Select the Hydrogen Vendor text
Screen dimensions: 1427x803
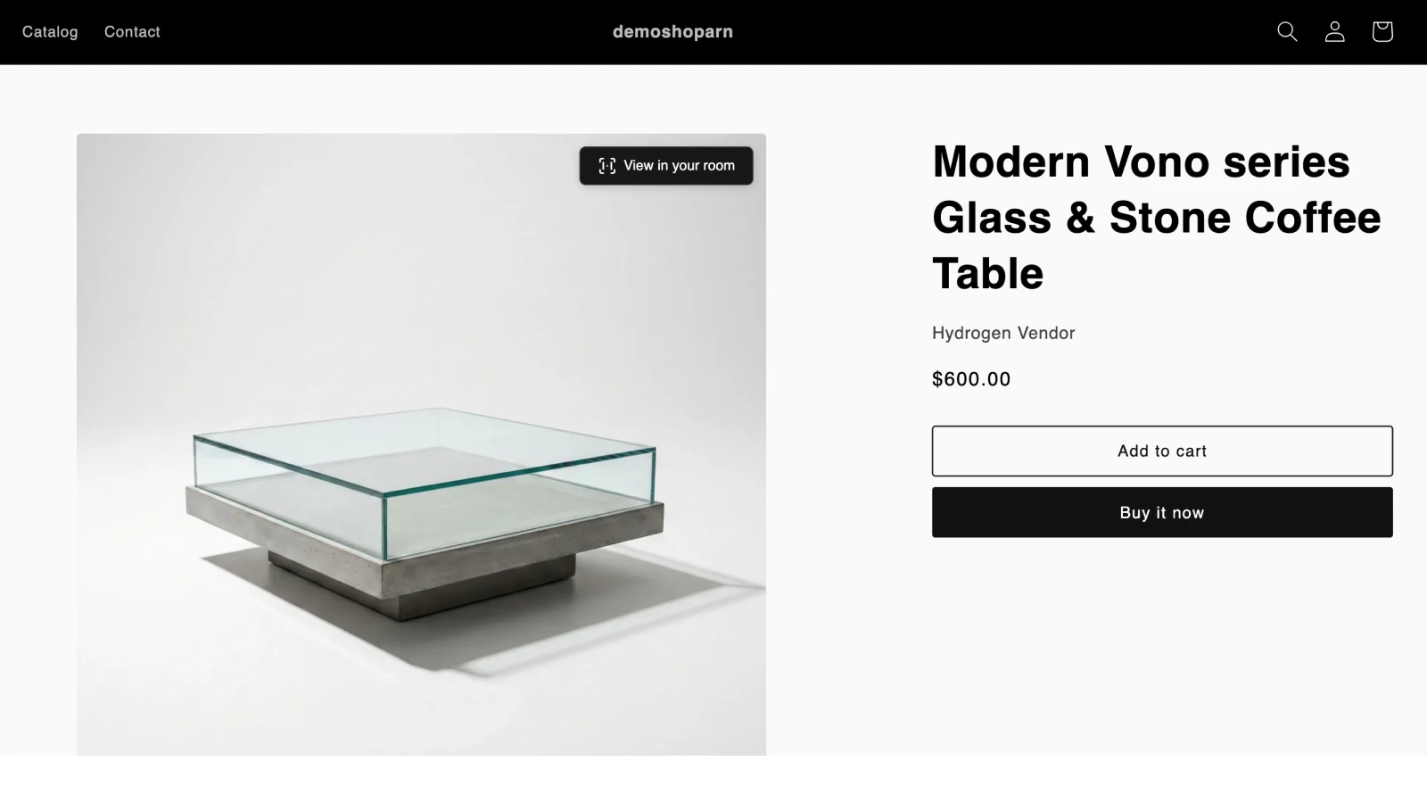pos(1003,333)
